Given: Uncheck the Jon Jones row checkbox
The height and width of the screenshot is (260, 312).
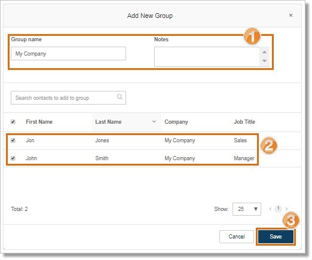Looking at the screenshot, I should tap(13, 140).
